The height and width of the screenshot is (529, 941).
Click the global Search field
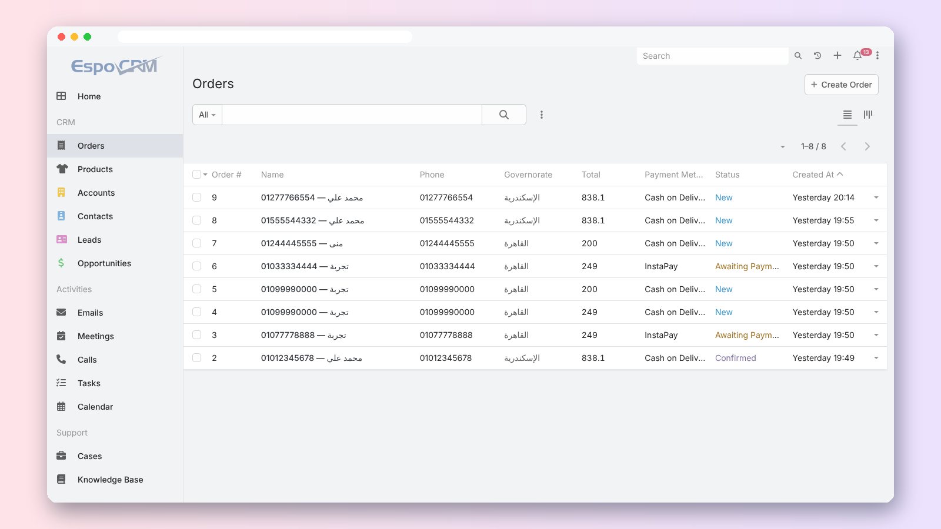coord(712,56)
